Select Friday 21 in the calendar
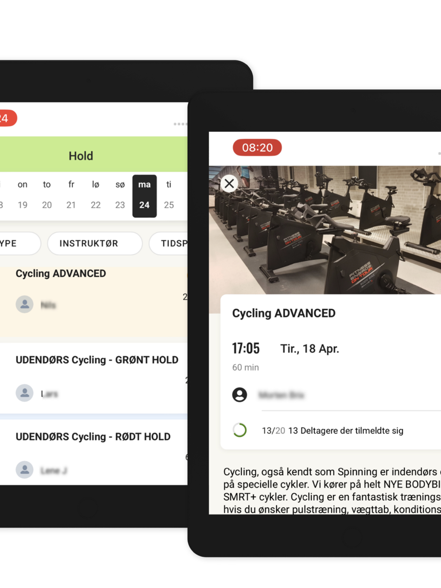The height and width of the screenshot is (588, 441). click(x=71, y=195)
